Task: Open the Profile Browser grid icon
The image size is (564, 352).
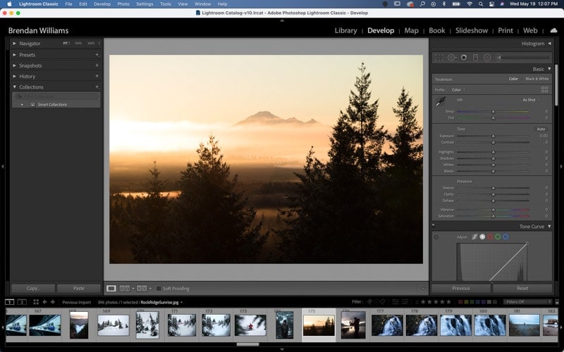Action: point(544,89)
